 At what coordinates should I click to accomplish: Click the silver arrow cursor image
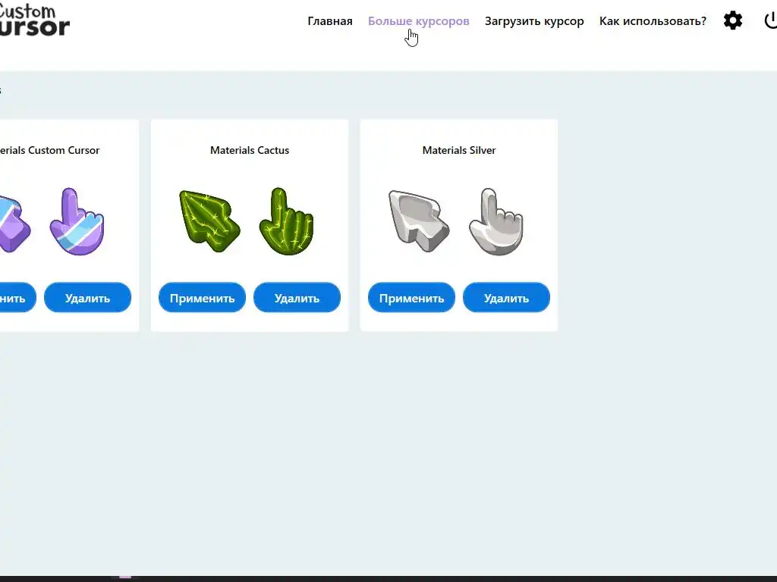(419, 221)
